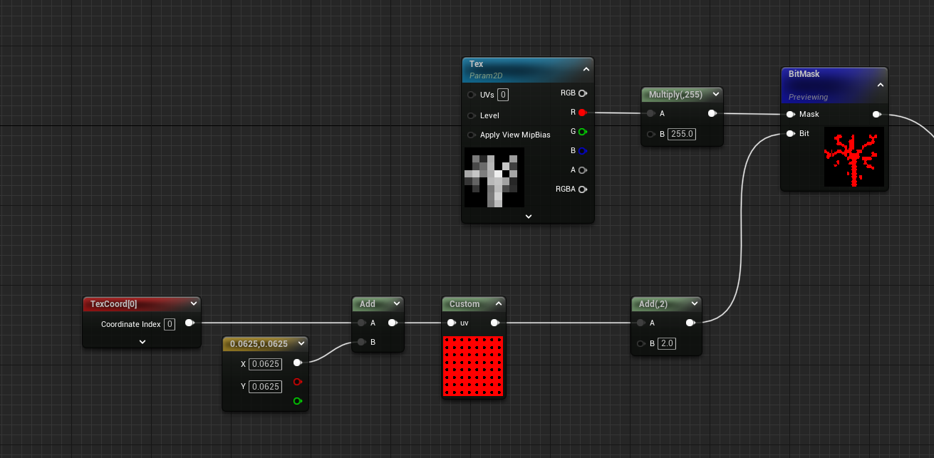The height and width of the screenshot is (458, 934).
Task: Edit the Multiply B value 255.0
Action: coord(683,134)
